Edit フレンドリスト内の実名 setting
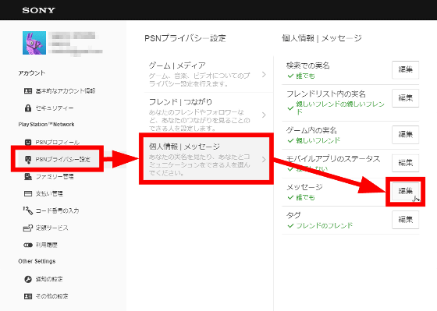437x311 pixels. pos(405,98)
